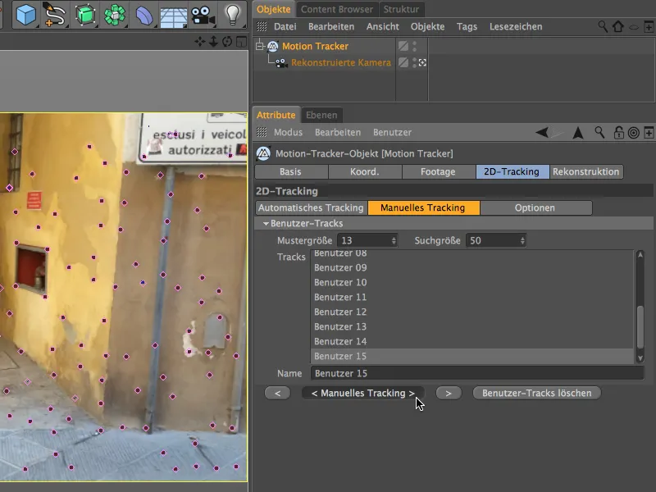
Task: Toggle visibility dots of Rekonstruierte Kamera
Action: click(414, 62)
